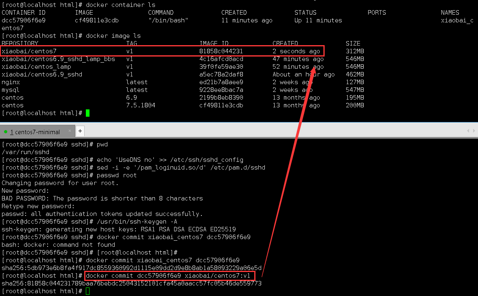Click the green connection status dot on the tab
The image size is (478, 296).
[x=5, y=132]
